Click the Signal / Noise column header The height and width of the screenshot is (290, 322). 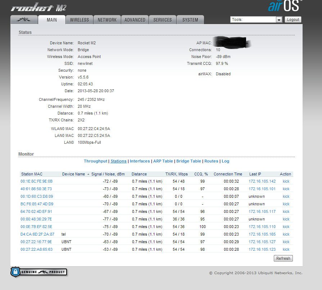pos(108,174)
